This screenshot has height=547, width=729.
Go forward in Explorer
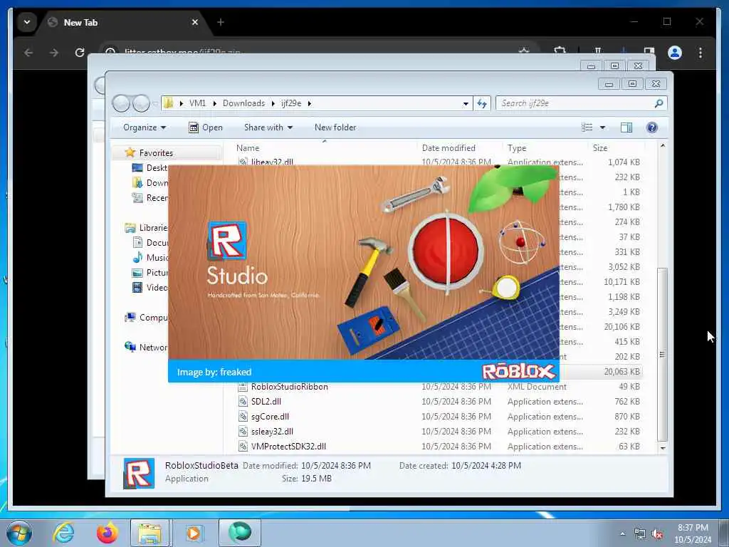(x=142, y=103)
